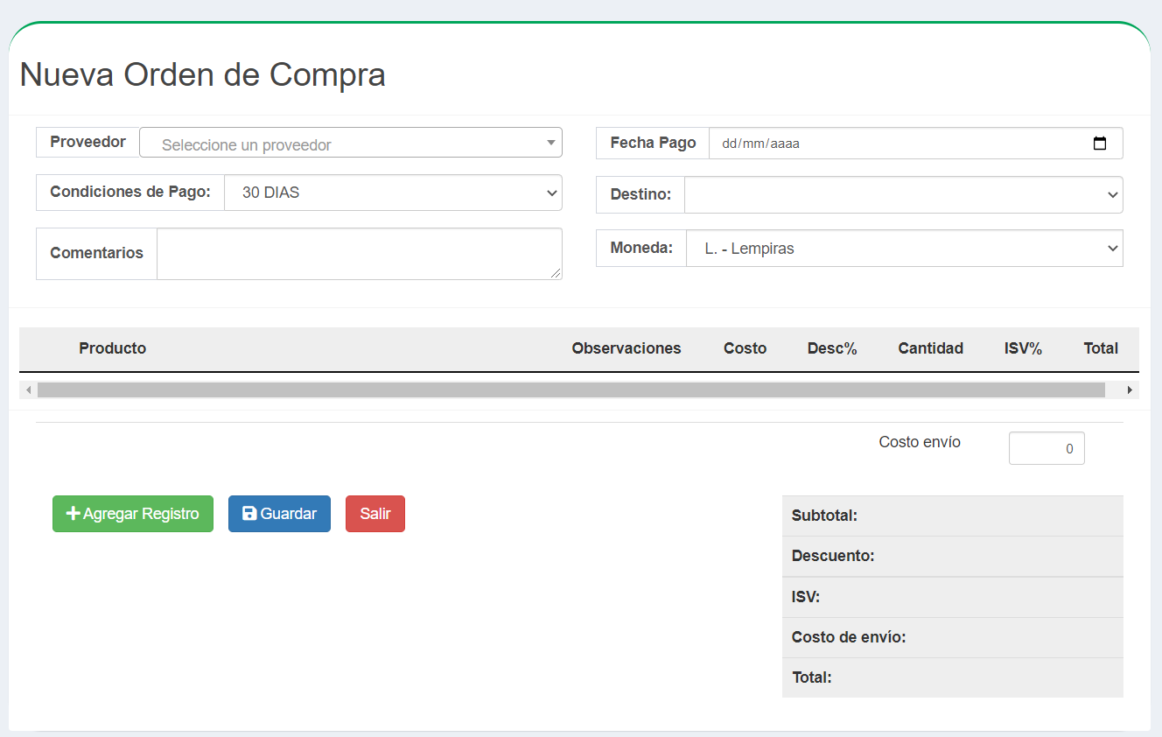Click the Producto column header
1162x737 pixels.
click(112, 348)
